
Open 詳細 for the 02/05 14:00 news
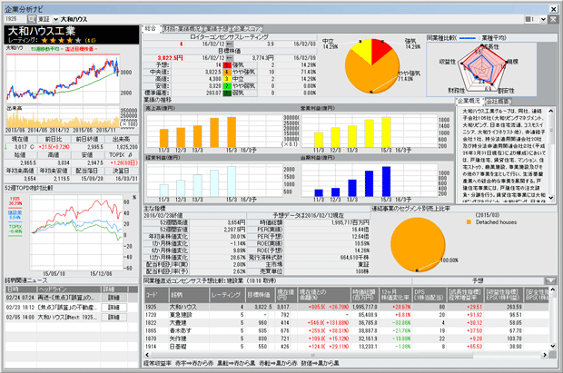(114, 318)
